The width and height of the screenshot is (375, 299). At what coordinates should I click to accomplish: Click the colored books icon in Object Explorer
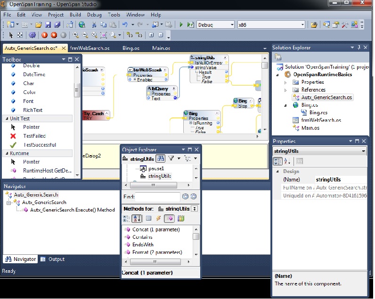[x=181, y=218]
